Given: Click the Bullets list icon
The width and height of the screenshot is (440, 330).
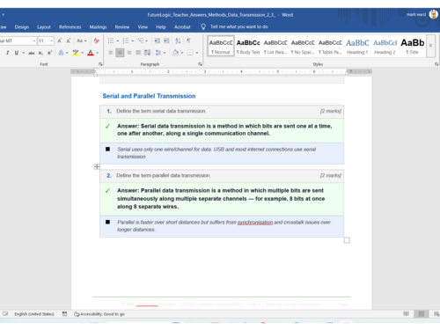Looking at the screenshot, I should click(x=111, y=40).
